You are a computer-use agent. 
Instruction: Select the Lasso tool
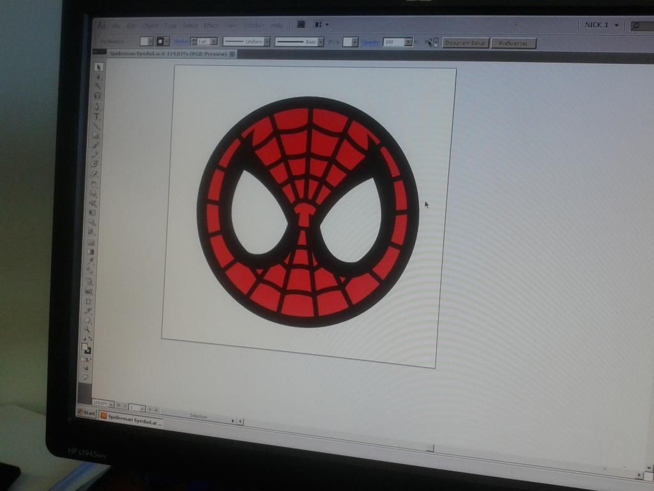pyautogui.click(x=98, y=96)
